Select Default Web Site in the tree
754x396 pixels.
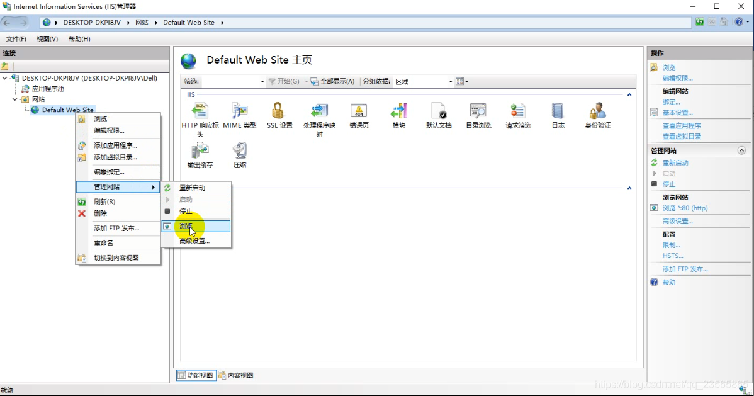[68, 110]
